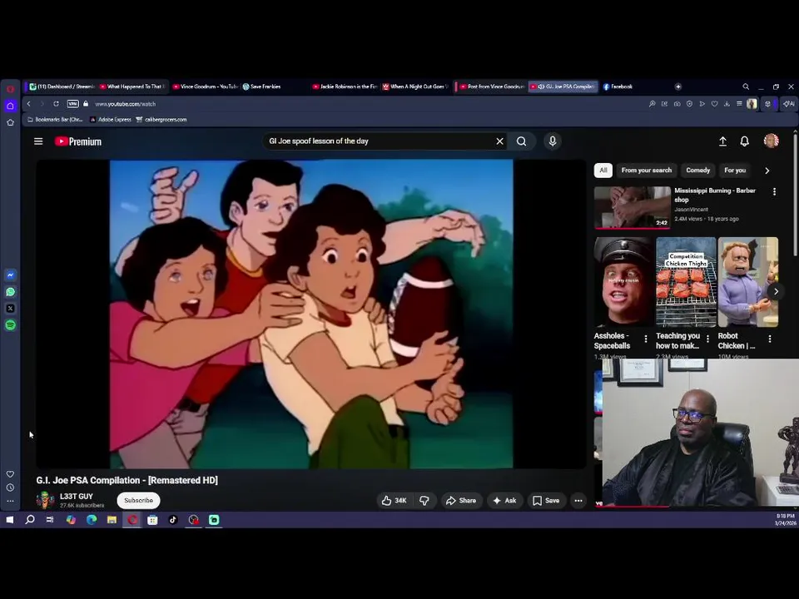
Task: Clear the YouTube search box with X
Action: 500,141
